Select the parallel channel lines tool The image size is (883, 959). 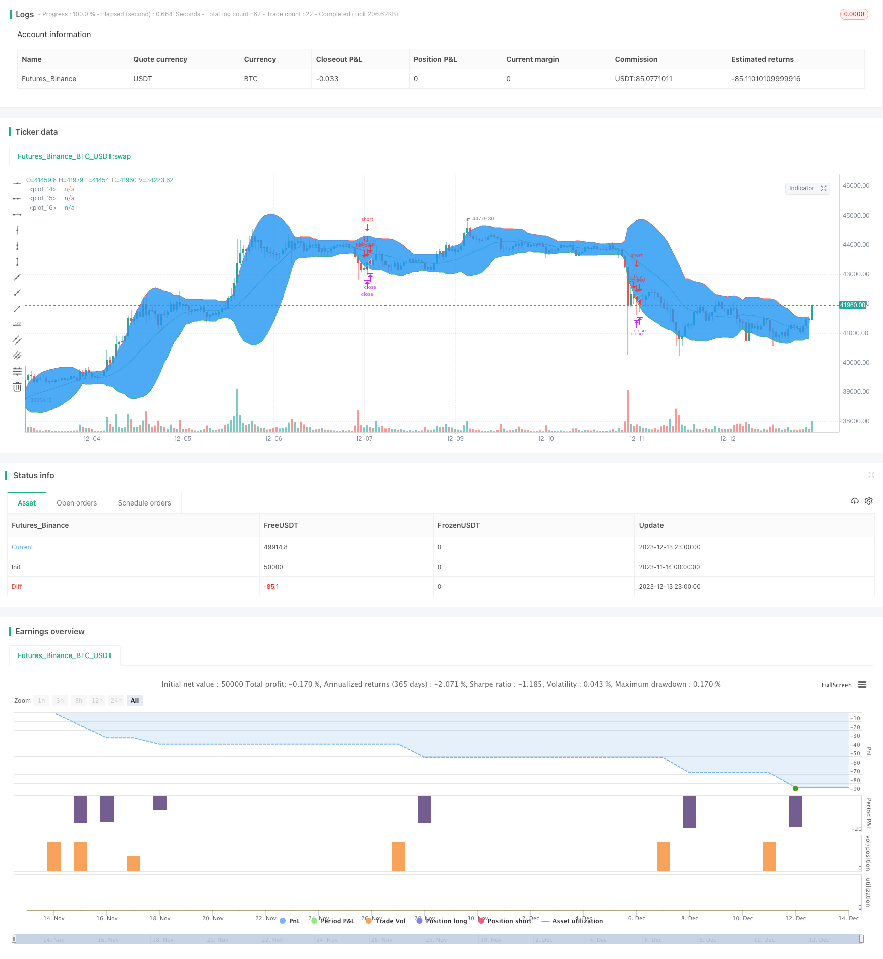pos(17,340)
